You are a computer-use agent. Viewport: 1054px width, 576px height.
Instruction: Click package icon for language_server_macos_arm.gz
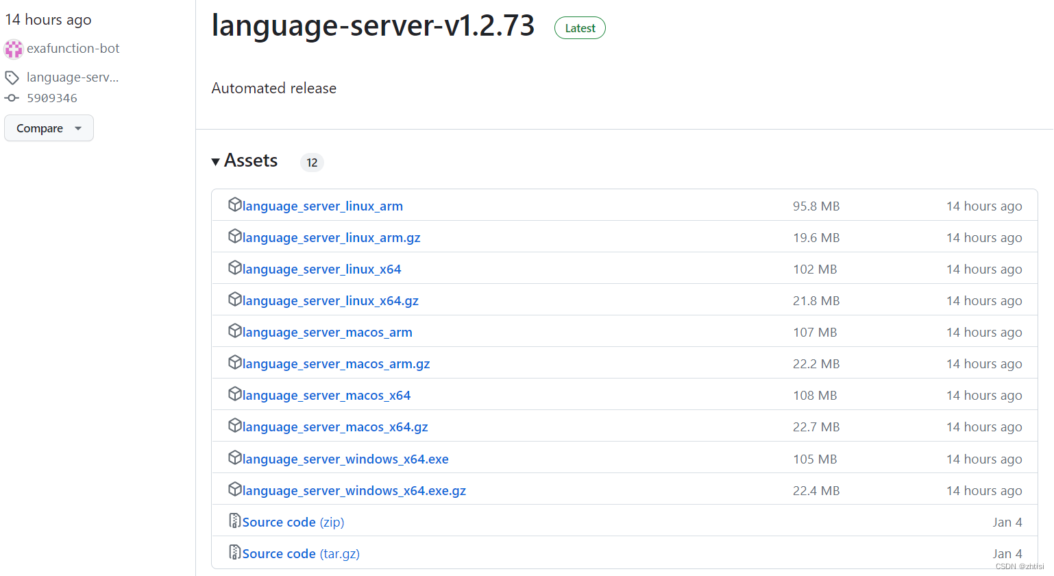pos(235,362)
